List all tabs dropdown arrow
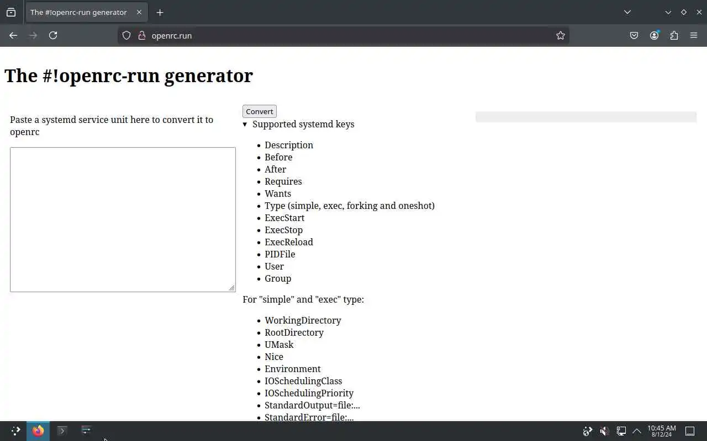 click(627, 12)
